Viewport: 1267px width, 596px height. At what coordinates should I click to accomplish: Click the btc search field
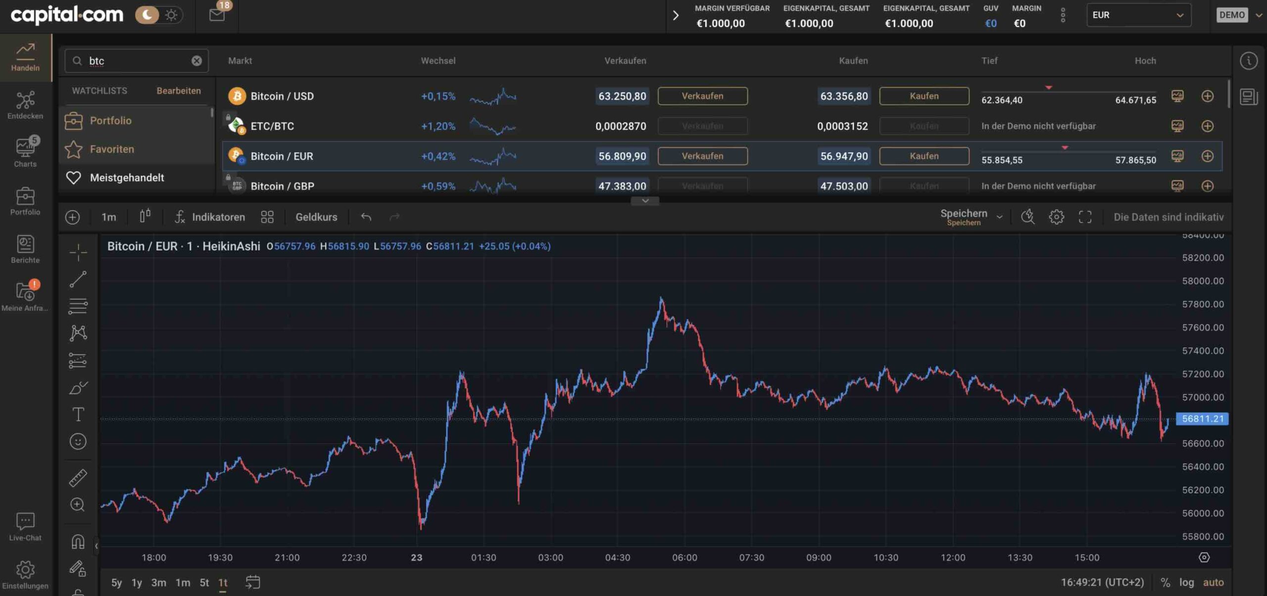pos(137,61)
